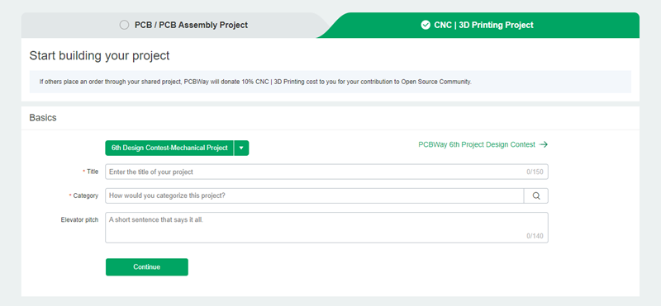Select the PCB Assembly Project radio circle
The width and height of the screenshot is (661, 306).
click(x=124, y=26)
